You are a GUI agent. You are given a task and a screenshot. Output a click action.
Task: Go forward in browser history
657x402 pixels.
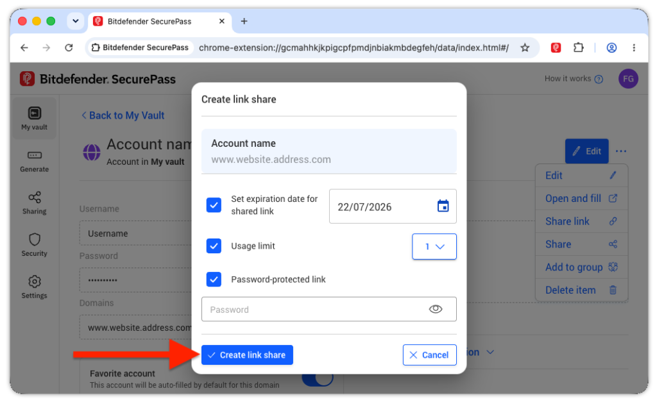pyautogui.click(x=46, y=47)
